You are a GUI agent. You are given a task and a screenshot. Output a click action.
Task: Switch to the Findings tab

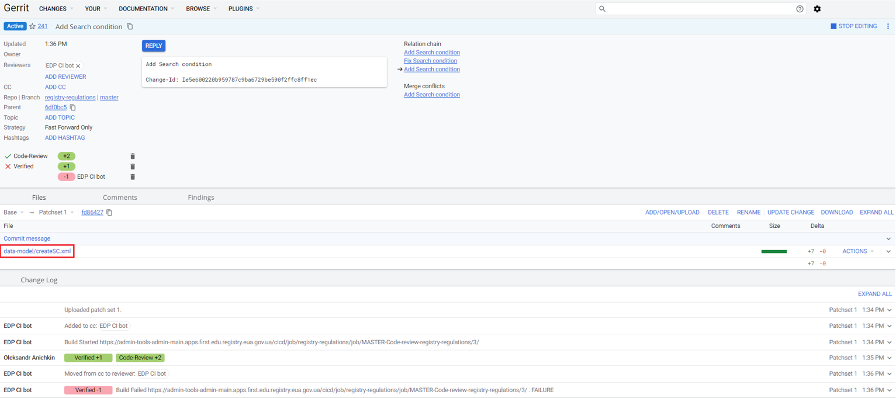[x=201, y=198]
